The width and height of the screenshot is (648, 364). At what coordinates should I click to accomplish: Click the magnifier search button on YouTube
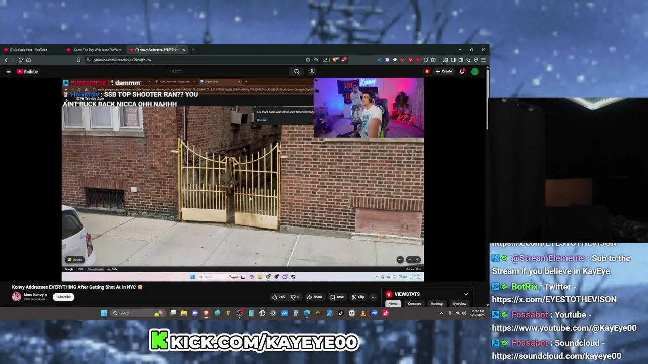(x=297, y=71)
